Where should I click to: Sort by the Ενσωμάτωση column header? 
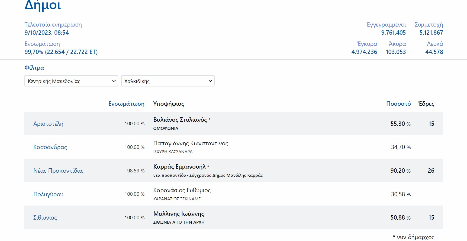point(126,104)
